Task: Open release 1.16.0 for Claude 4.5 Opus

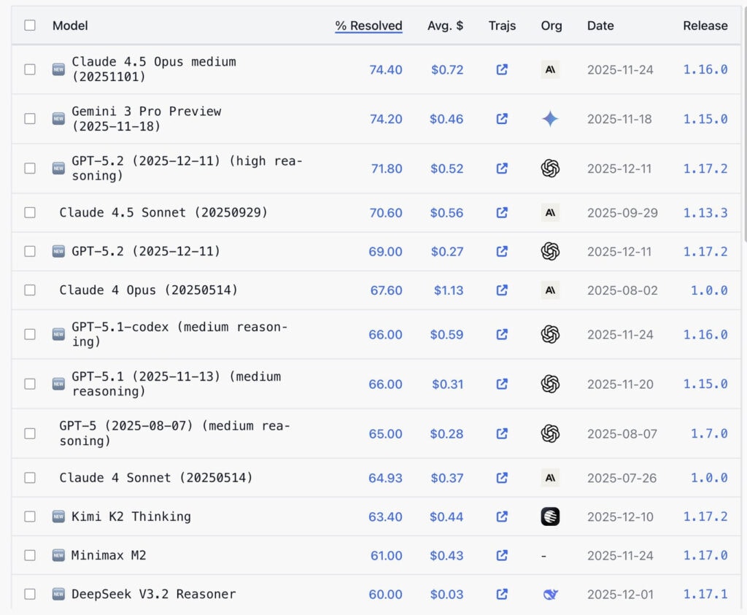Action: [x=705, y=70]
